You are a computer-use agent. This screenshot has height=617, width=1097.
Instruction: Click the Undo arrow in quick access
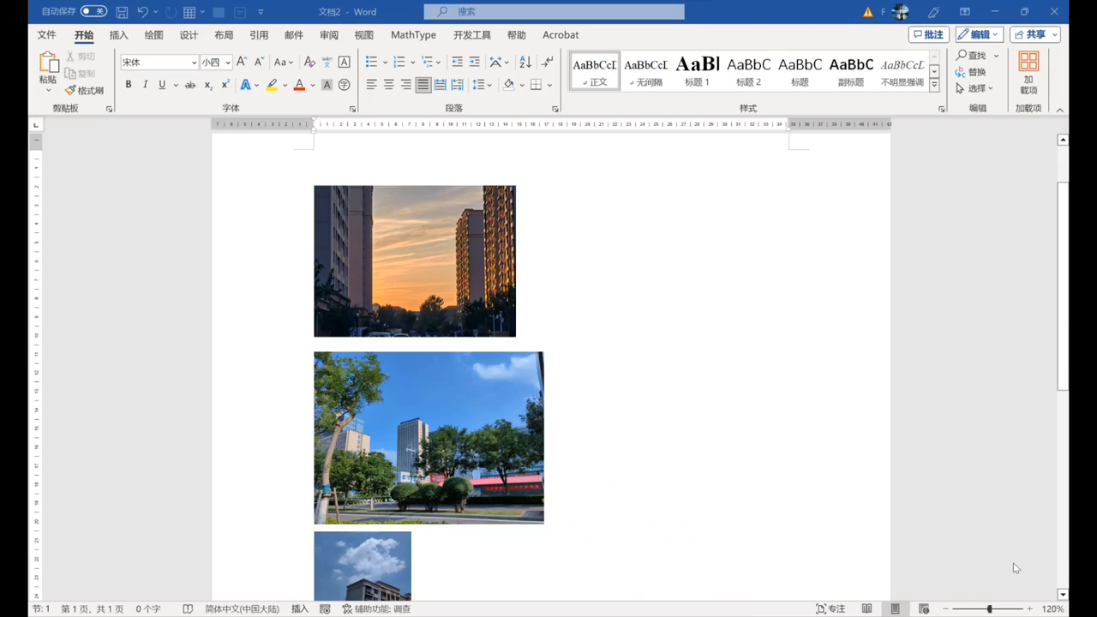143,12
